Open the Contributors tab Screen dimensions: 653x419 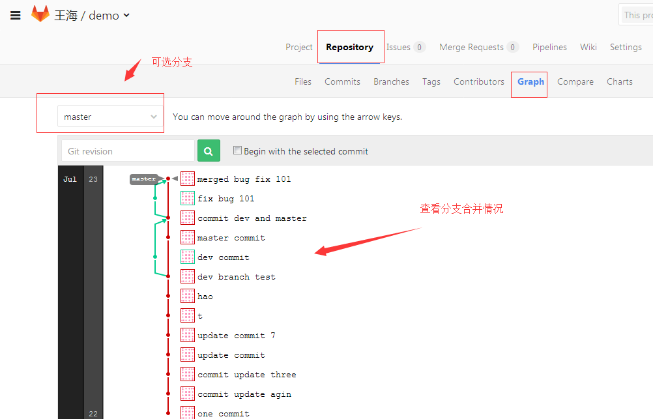coord(478,81)
